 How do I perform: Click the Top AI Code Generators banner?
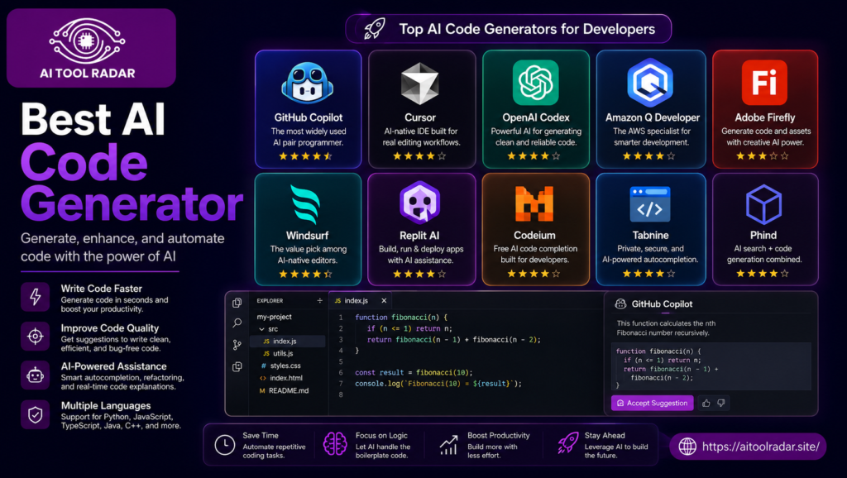pos(509,29)
